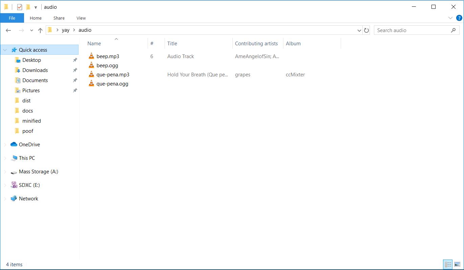Select the que-pena.ogg file icon

91,84
